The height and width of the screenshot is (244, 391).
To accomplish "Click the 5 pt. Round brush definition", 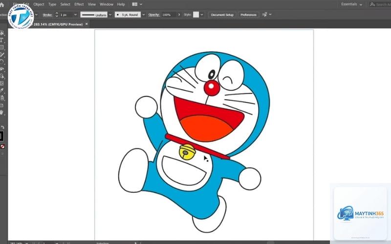I will [x=128, y=15].
